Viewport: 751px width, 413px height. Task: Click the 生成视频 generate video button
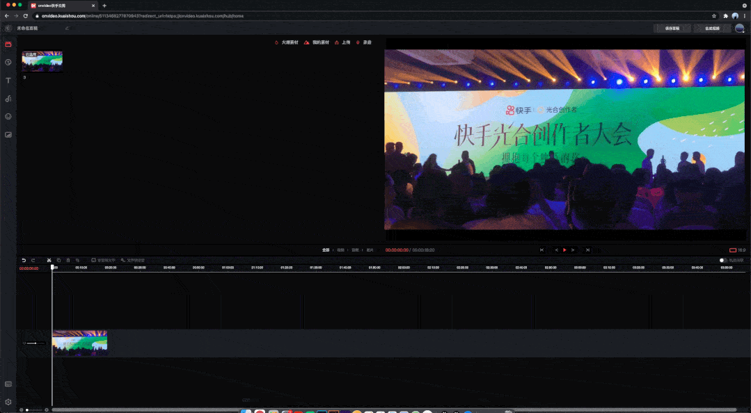713,28
